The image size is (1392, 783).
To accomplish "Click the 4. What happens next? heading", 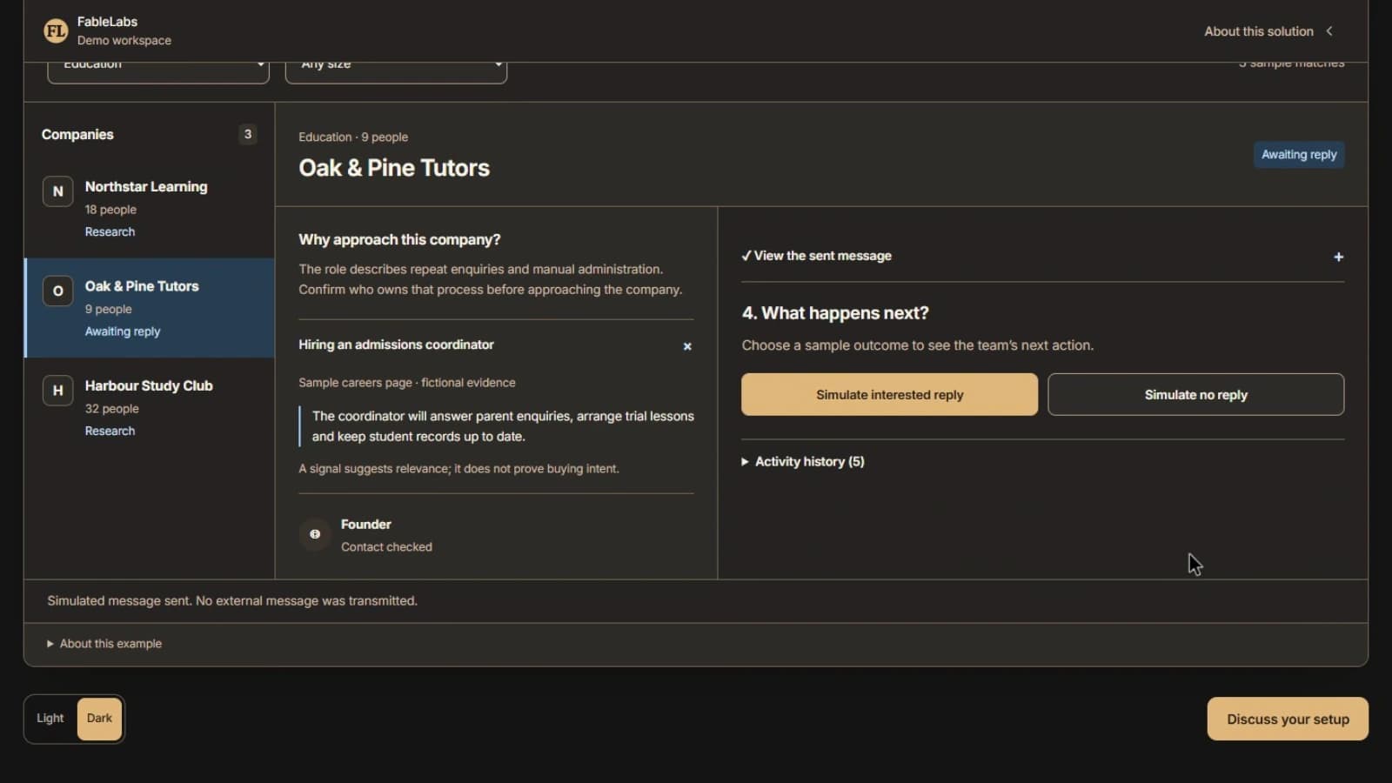I will (835, 313).
